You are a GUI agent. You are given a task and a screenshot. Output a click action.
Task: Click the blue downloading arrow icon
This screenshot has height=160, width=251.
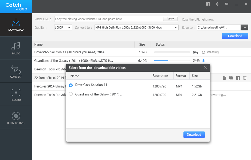(203, 61)
